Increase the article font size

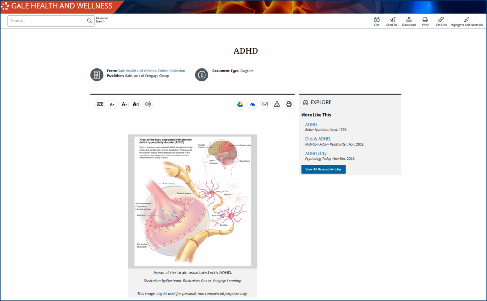pos(124,104)
